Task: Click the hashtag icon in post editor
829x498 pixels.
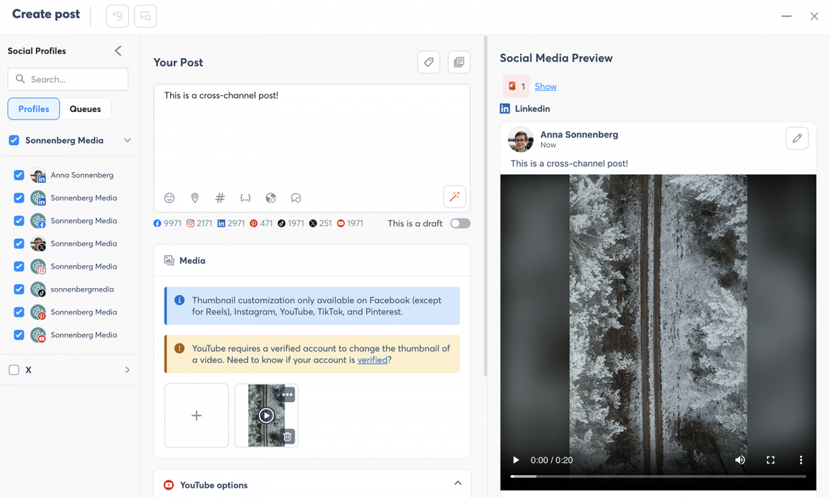Action: (220, 198)
